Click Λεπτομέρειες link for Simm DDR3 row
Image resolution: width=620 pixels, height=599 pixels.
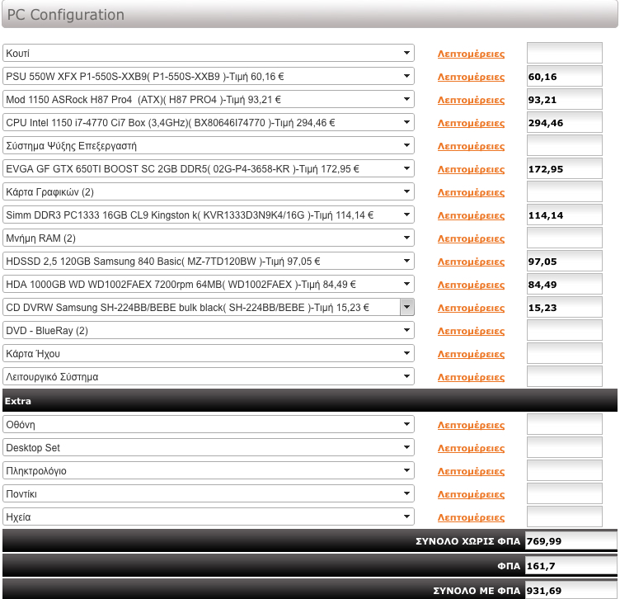(471, 215)
